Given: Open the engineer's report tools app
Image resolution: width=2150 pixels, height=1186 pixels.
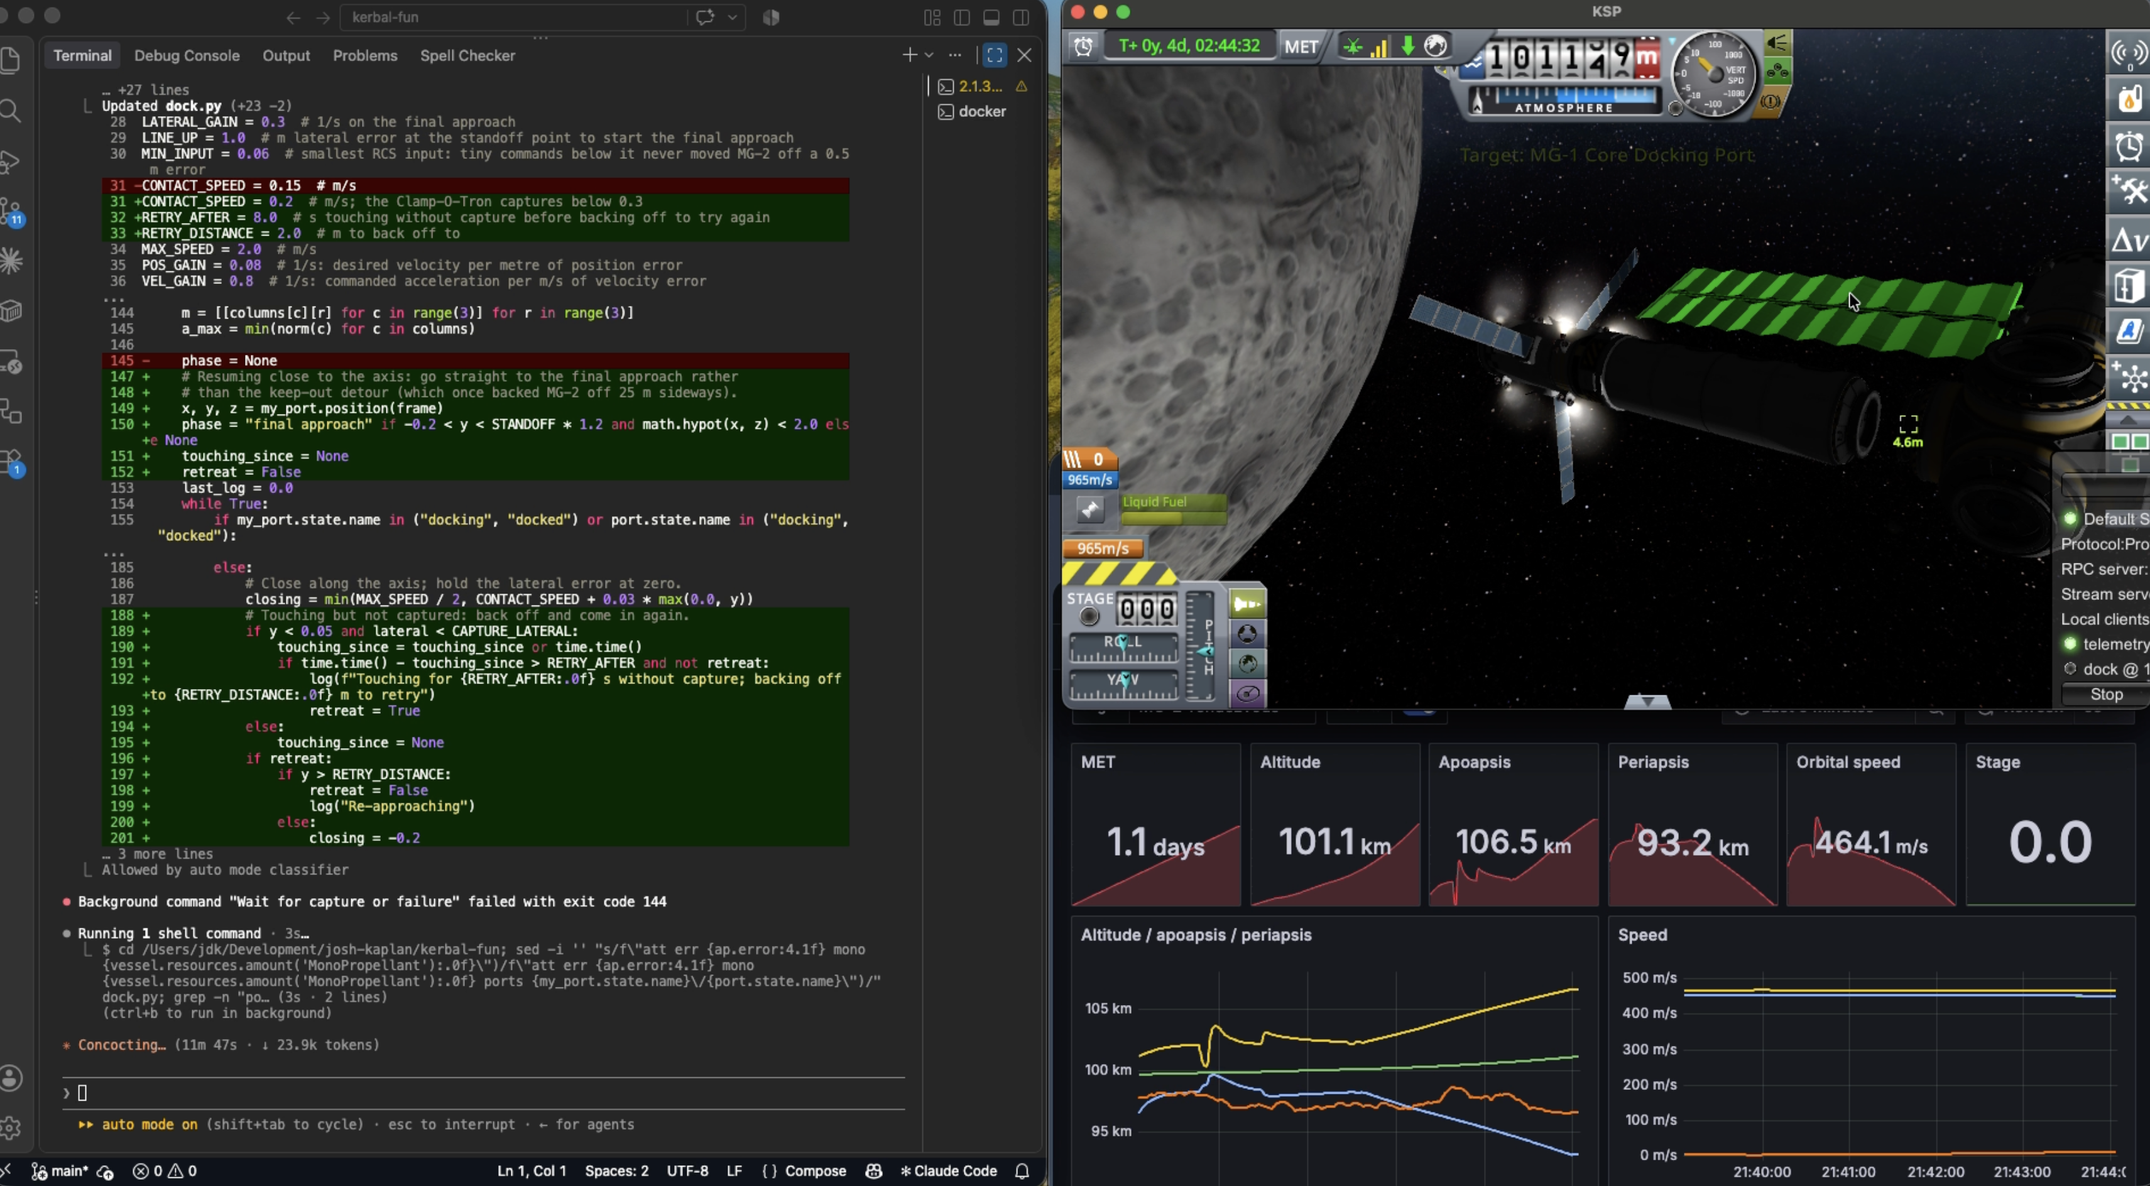Looking at the screenshot, I should (x=2128, y=192).
